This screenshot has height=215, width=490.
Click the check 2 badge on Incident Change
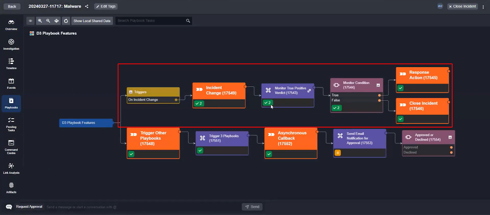point(199,104)
